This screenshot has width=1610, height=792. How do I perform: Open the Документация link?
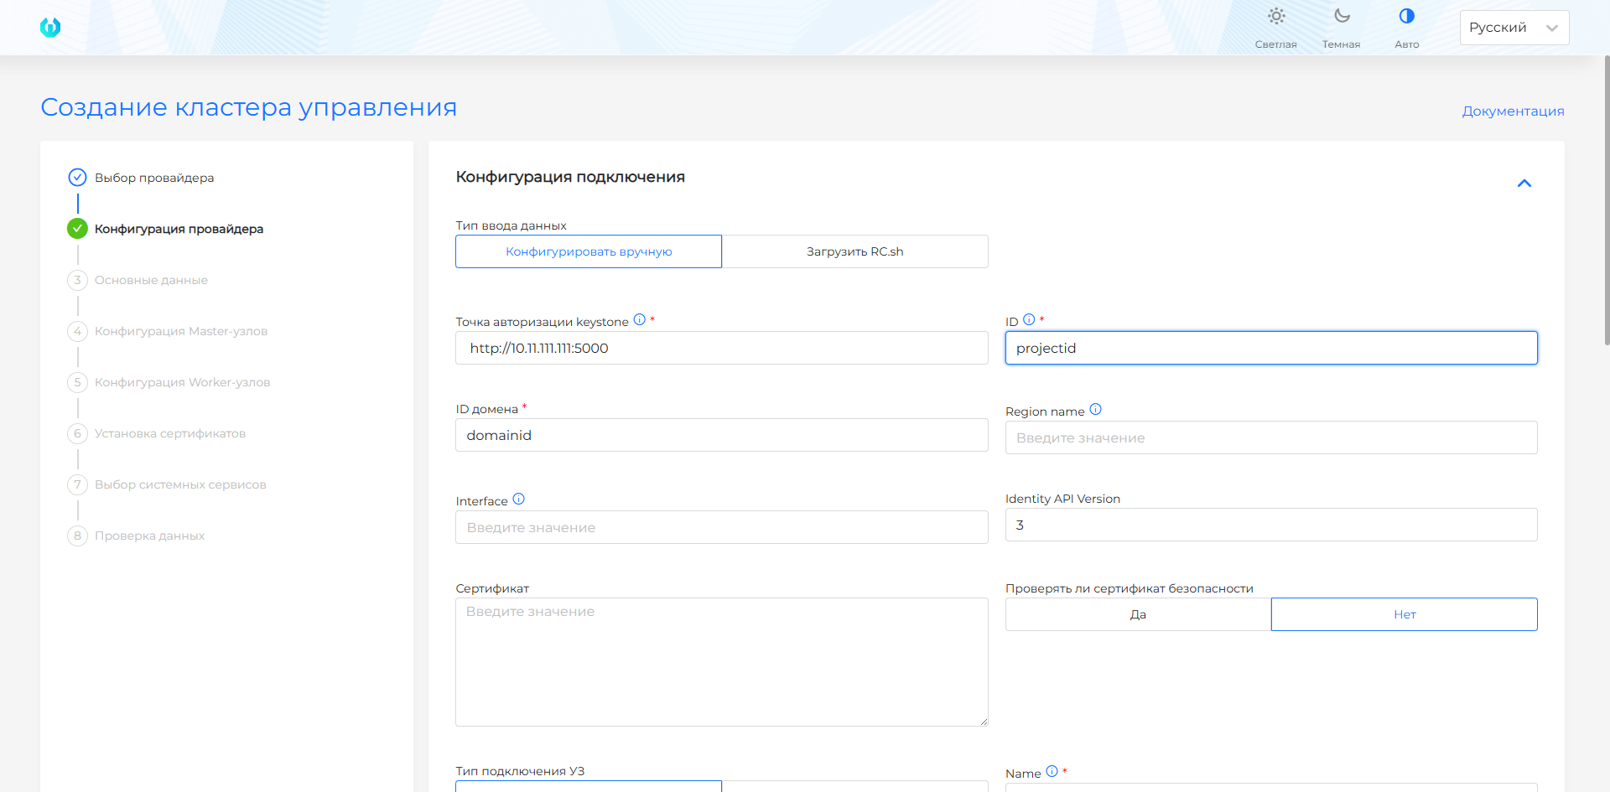tap(1513, 110)
